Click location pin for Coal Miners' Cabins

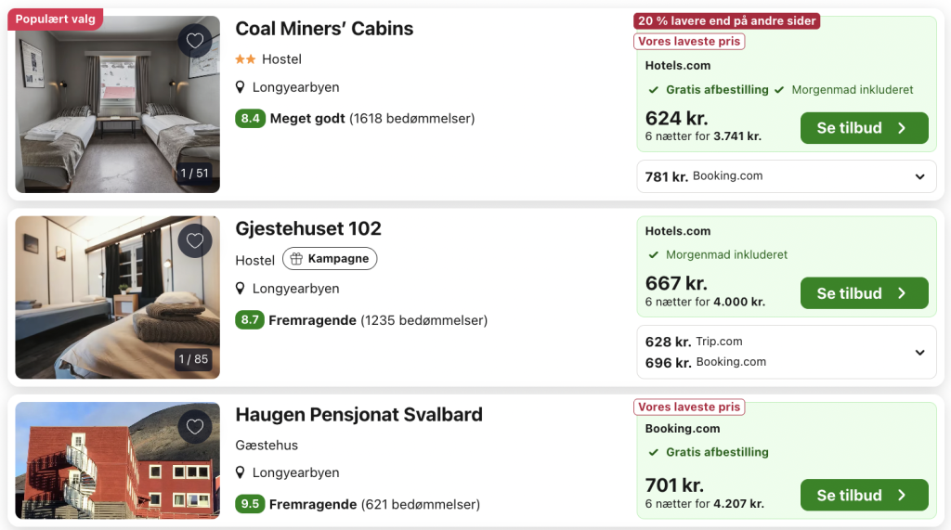click(x=241, y=88)
